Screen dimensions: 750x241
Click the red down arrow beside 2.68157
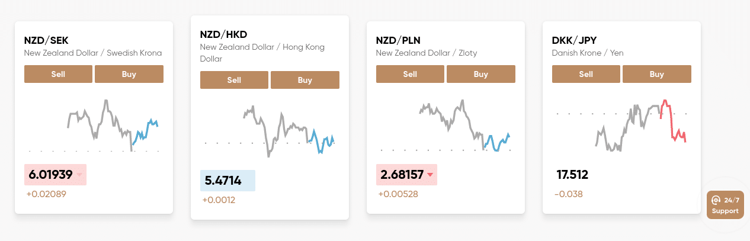tap(430, 175)
